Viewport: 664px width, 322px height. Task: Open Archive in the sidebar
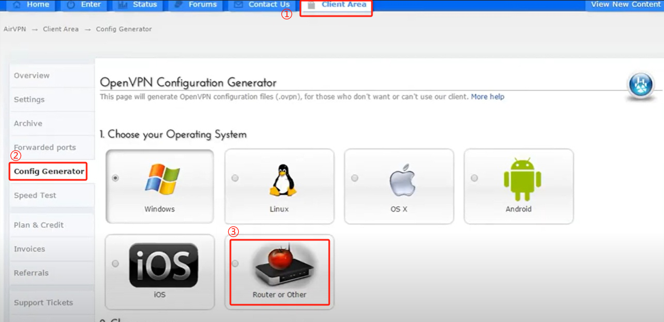click(52, 124)
